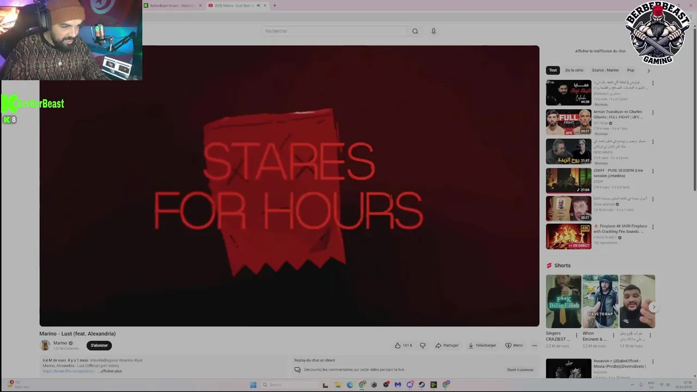The height and width of the screenshot is (392, 697).
Task: Open more actions three-dot menu under video
Action: pos(534,345)
